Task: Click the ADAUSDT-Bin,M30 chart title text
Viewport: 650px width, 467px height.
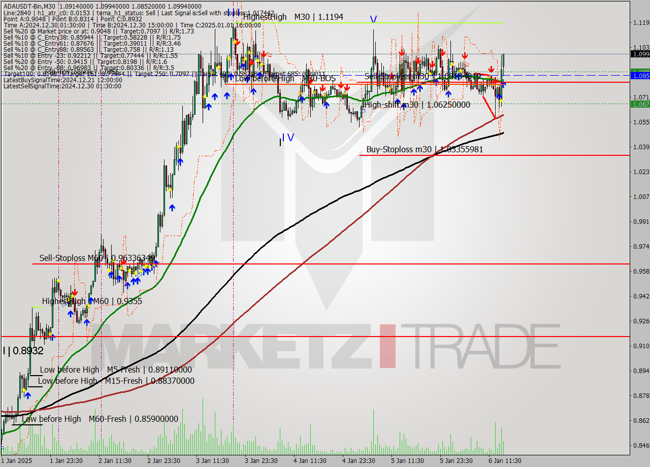Action: point(30,7)
